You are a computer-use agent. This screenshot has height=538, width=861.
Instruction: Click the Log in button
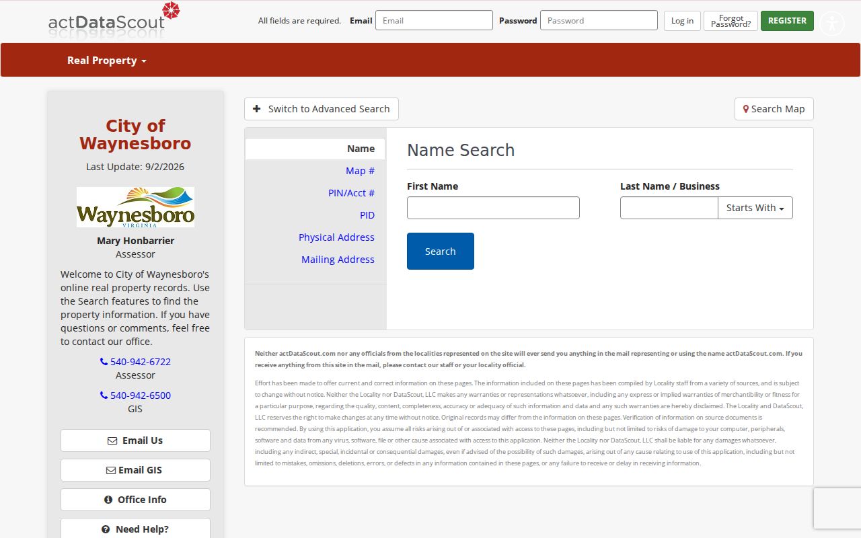point(682,21)
